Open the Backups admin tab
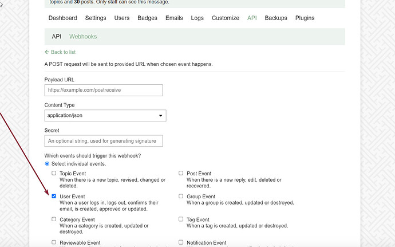The image size is (395, 247). [276, 18]
